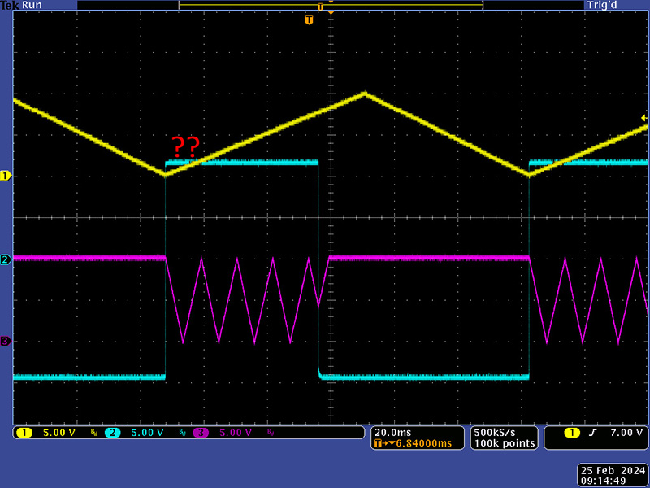The width and height of the screenshot is (650, 488).
Task: Click the channel 1 ground marker
Action: click(5, 176)
